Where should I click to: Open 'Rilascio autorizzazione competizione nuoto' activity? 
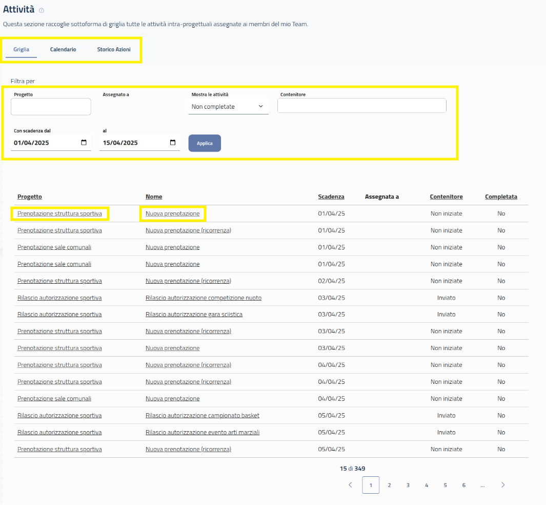coord(203,298)
